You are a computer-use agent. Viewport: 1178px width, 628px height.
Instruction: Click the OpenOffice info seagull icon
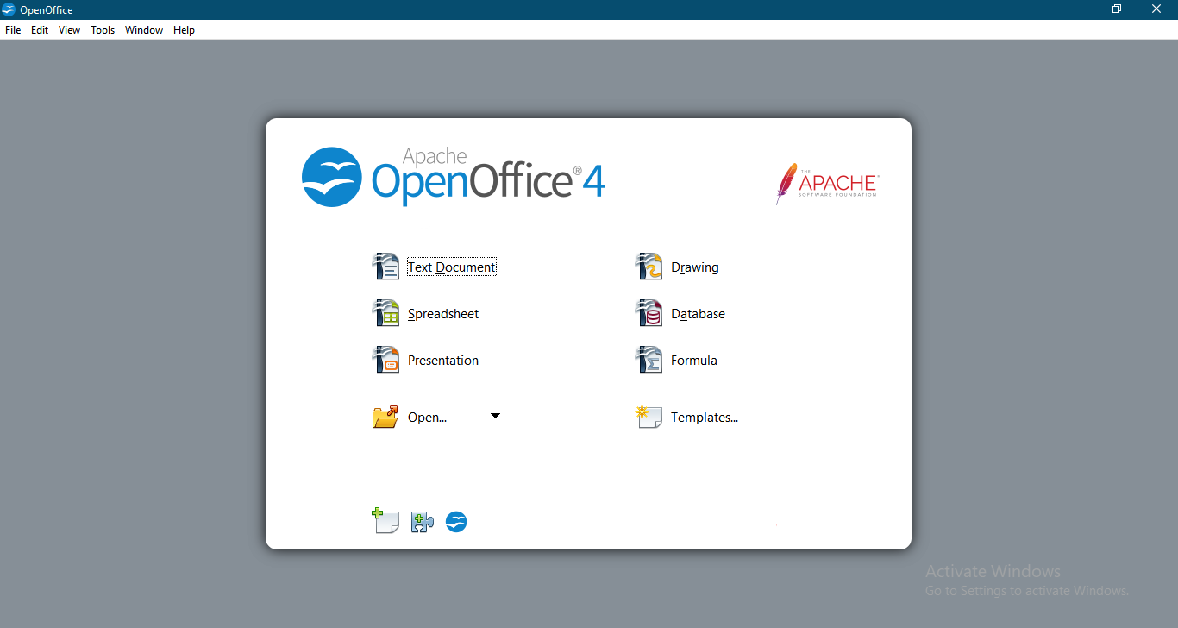(456, 522)
